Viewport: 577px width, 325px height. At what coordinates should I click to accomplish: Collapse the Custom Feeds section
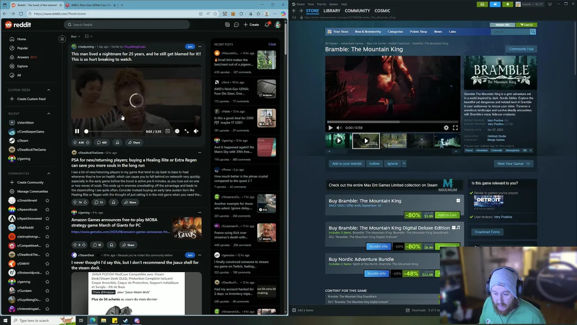tap(49, 90)
